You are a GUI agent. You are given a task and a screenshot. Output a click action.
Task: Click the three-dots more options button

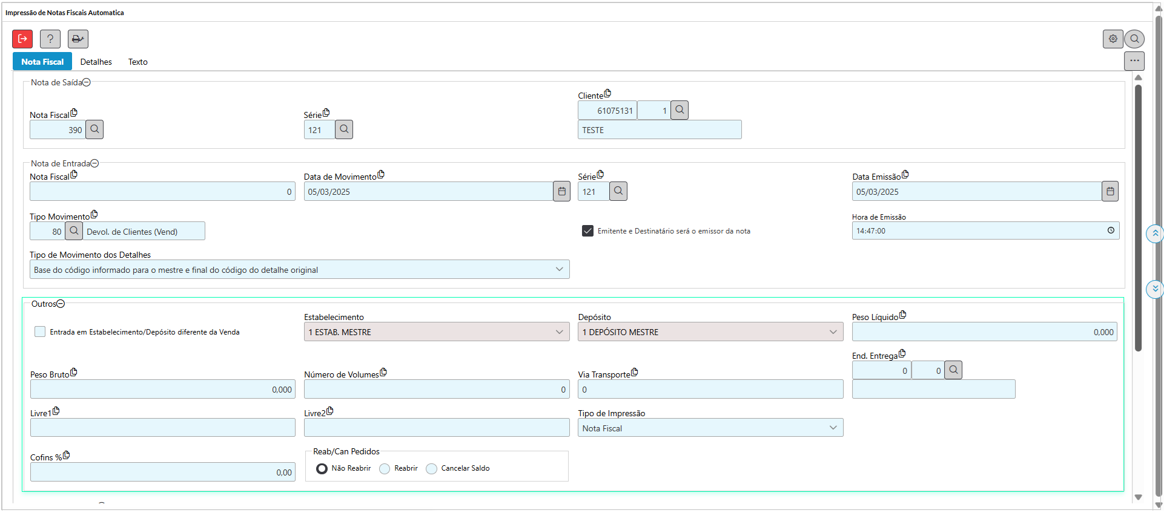point(1134,60)
